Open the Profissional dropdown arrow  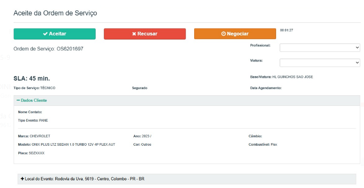(x=357, y=48)
